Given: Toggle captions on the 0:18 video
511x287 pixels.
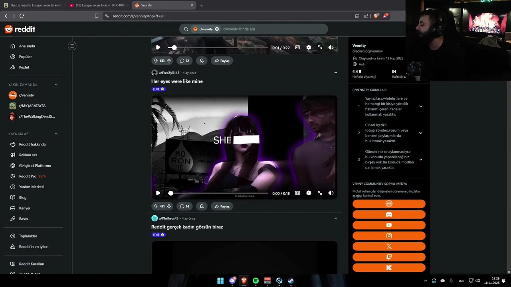Looking at the screenshot, I should pos(297,193).
